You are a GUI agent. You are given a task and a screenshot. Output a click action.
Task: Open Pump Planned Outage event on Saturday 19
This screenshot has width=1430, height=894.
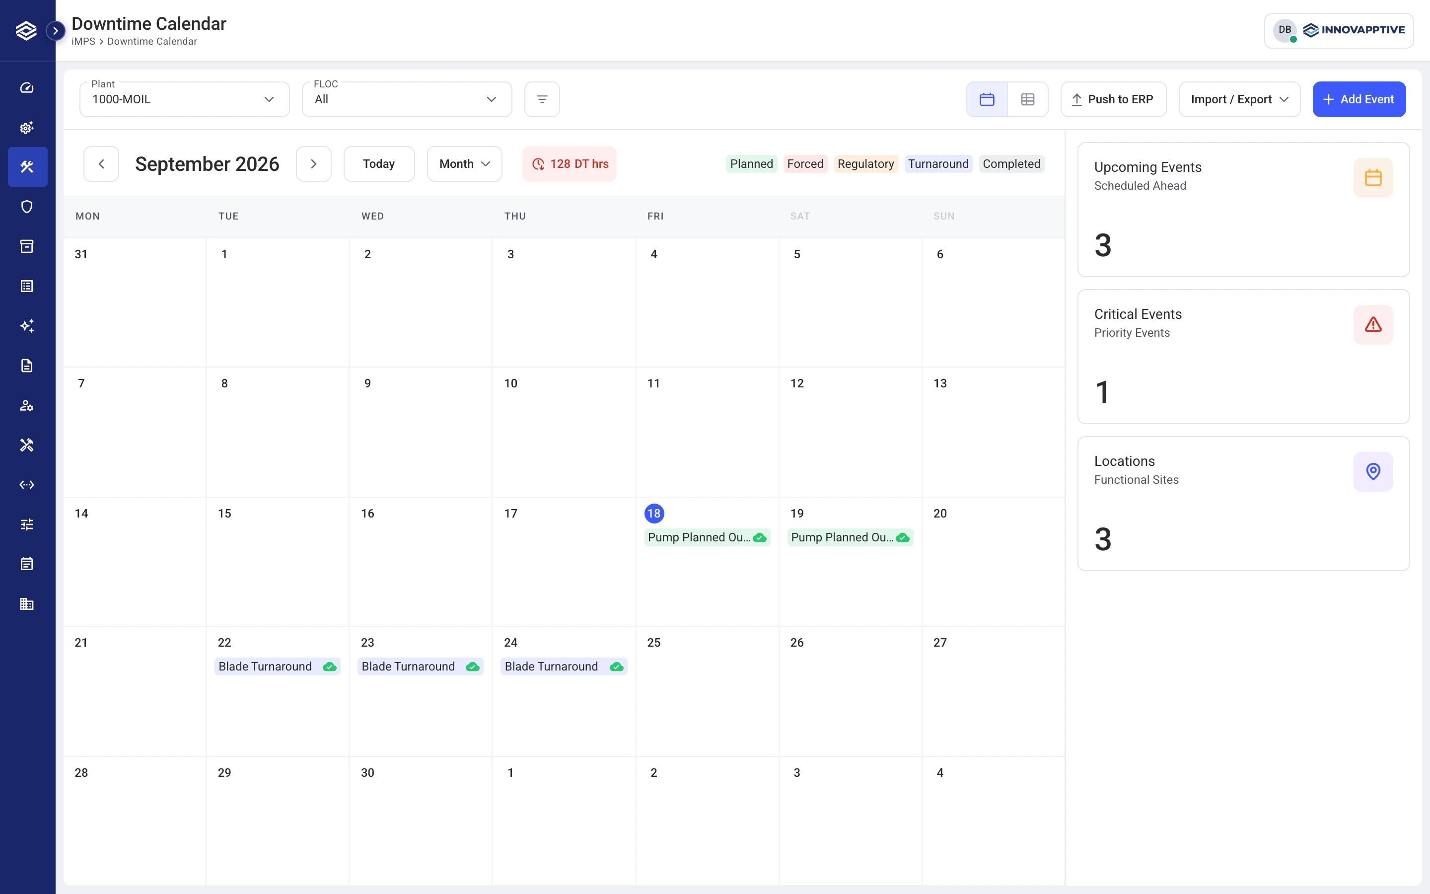(850, 537)
